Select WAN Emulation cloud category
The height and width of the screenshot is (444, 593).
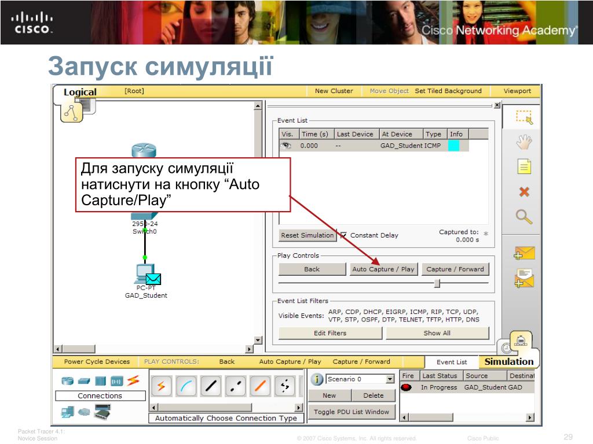84,412
